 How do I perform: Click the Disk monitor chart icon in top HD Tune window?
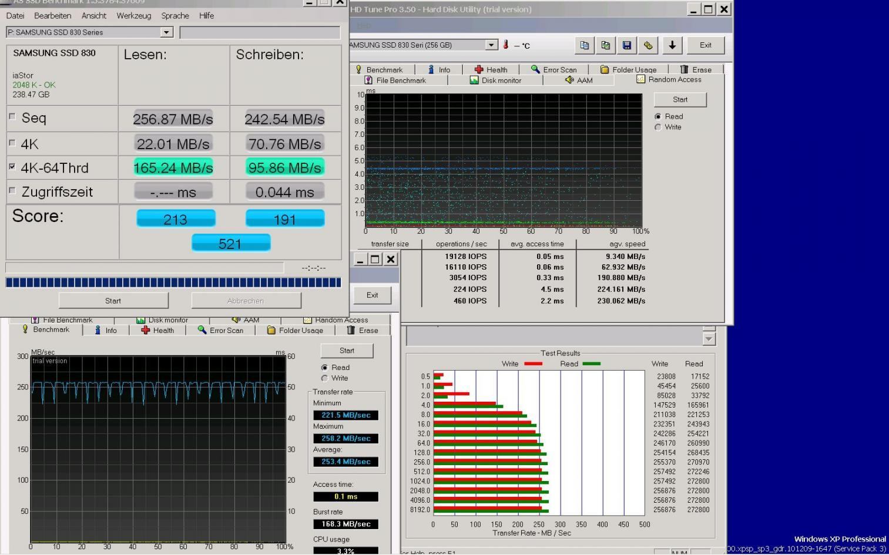(x=474, y=80)
